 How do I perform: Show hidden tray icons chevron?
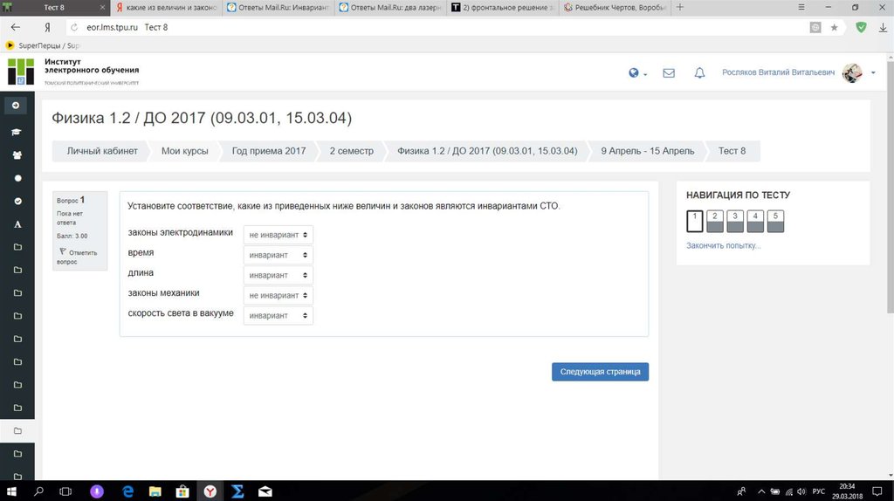click(x=761, y=491)
